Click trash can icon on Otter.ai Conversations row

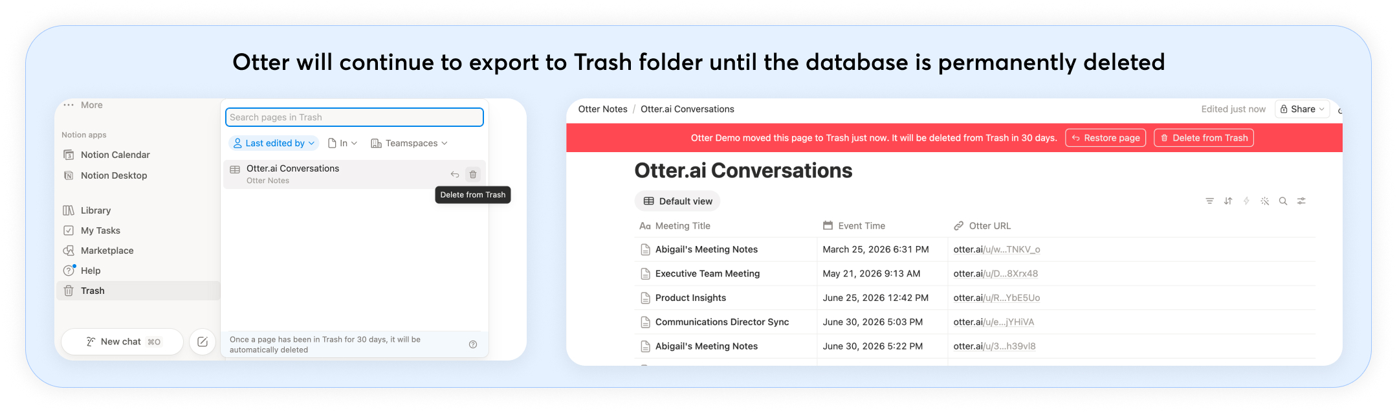pos(473,174)
